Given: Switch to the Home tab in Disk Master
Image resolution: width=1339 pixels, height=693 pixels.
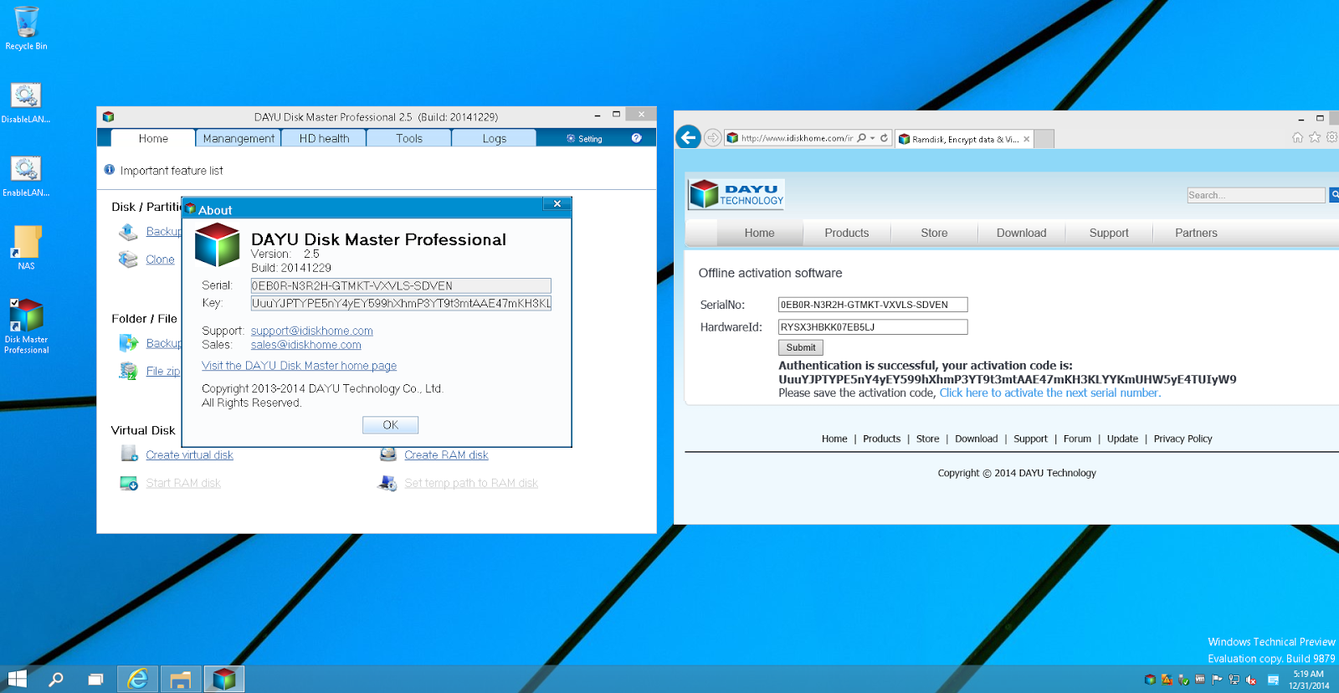Looking at the screenshot, I should (x=153, y=138).
